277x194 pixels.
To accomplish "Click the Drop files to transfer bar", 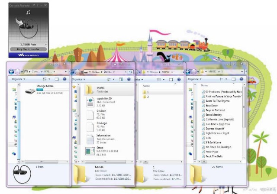I will pos(28,49).
